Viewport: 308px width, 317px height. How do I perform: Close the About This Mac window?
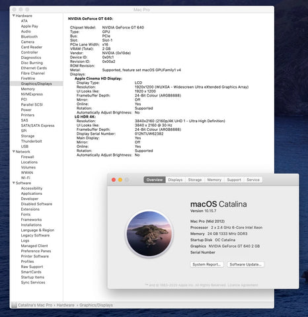(x=114, y=180)
